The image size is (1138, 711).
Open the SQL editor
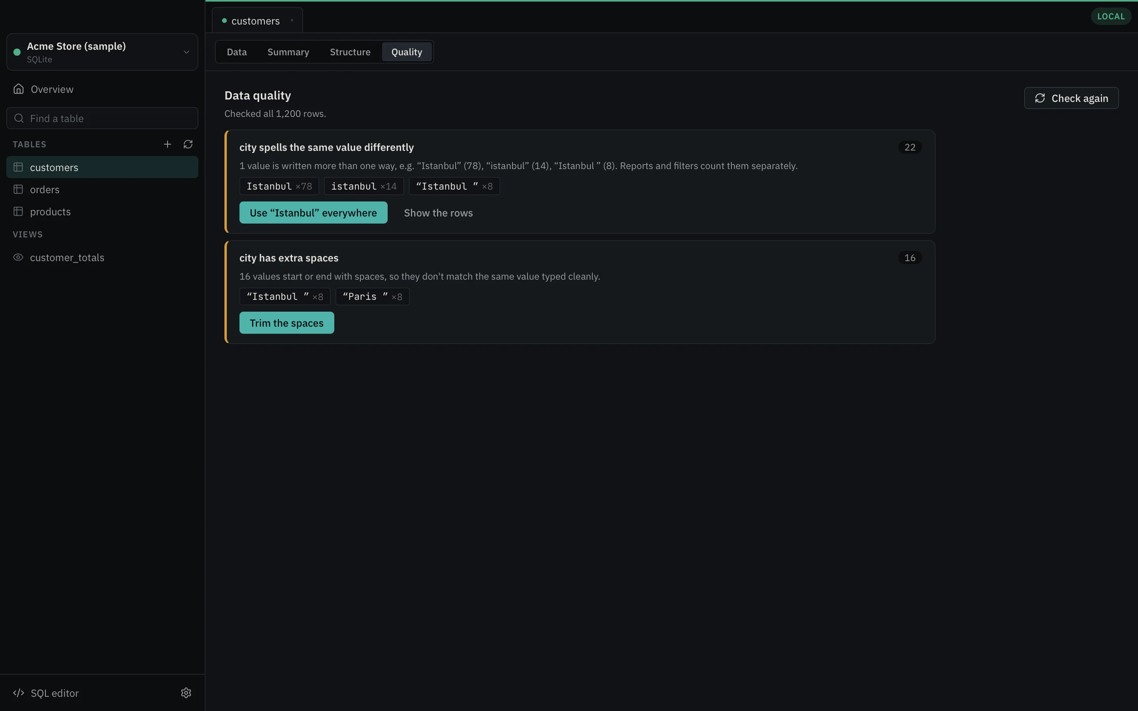[46, 693]
